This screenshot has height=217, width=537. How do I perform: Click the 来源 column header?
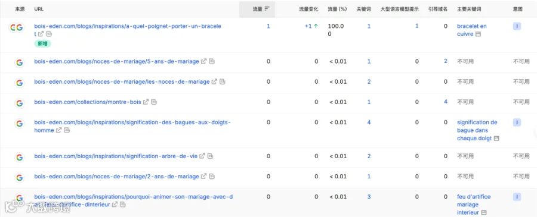[20, 9]
